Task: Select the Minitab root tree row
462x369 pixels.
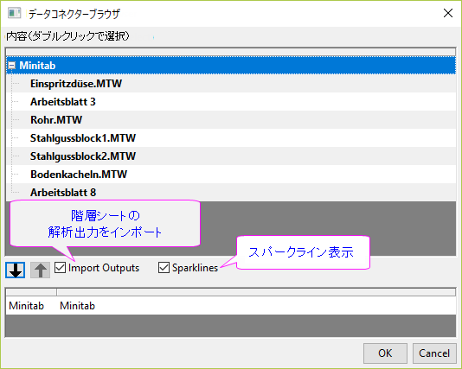Action: [x=231, y=66]
